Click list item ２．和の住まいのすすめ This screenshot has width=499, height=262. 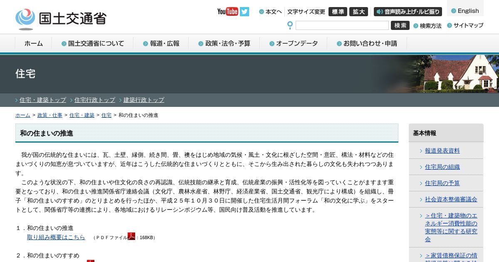[47, 255]
